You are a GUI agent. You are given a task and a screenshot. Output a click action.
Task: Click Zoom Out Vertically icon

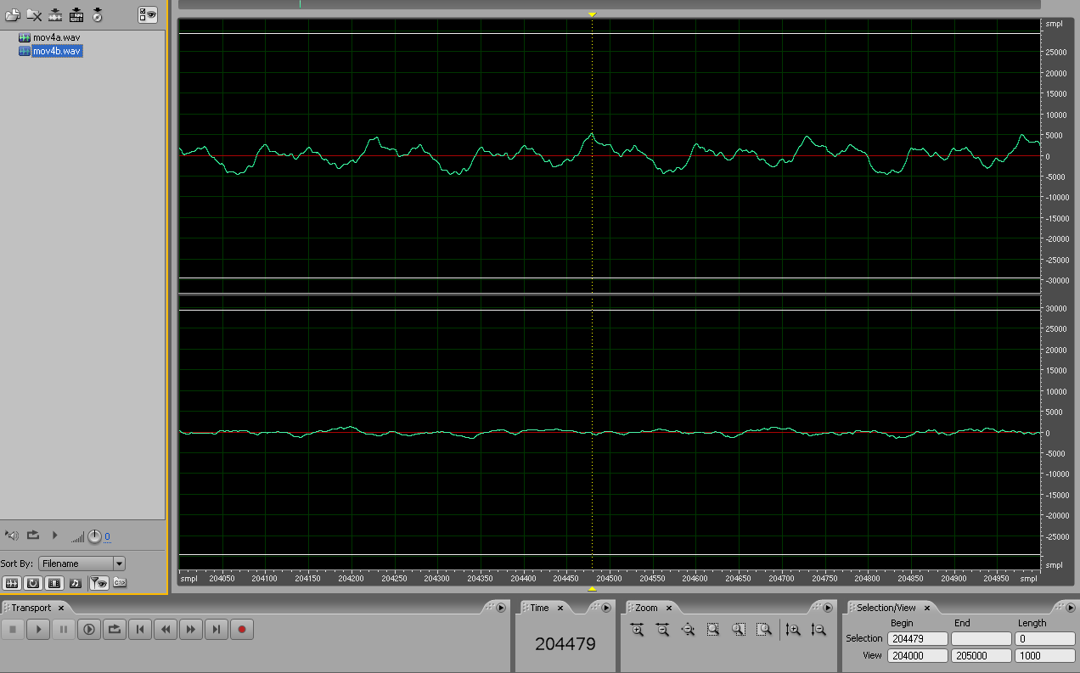pyautogui.click(x=818, y=630)
